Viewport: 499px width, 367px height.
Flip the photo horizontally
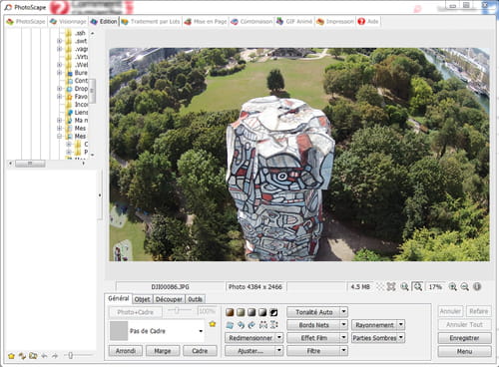click(262, 325)
